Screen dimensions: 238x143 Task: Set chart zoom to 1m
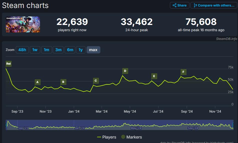(x=47, y=50)
